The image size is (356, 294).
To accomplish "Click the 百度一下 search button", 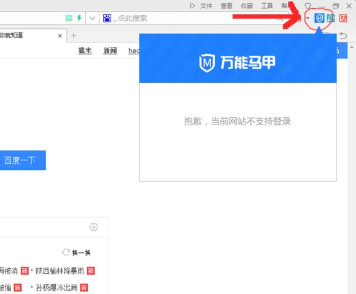I will (x=23, y=160).
